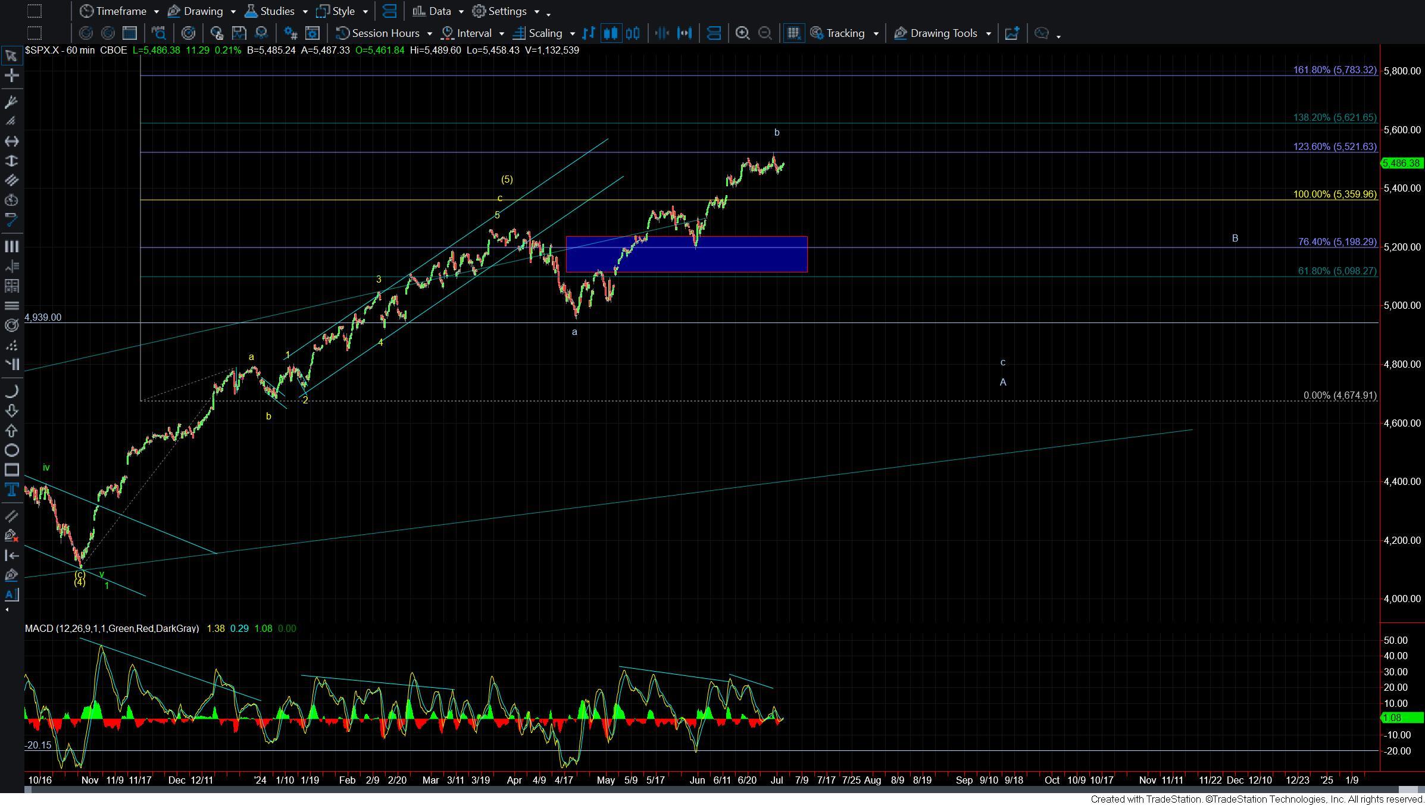Select the Text drawing tool
Viewport: 1425px width, 805px height.
(x=11, y=490)
